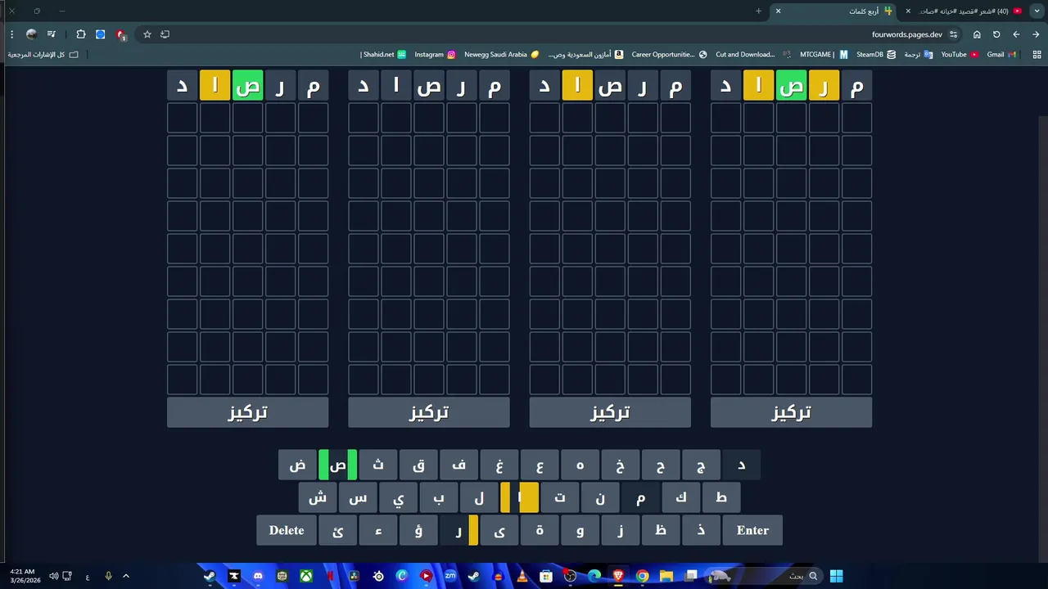Click the Delete key on the game keyboard
The height and width of the screenshot is (589, 1048).
tap(287, 530)
